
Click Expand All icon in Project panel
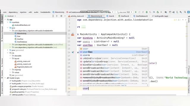tap(53, 16)
